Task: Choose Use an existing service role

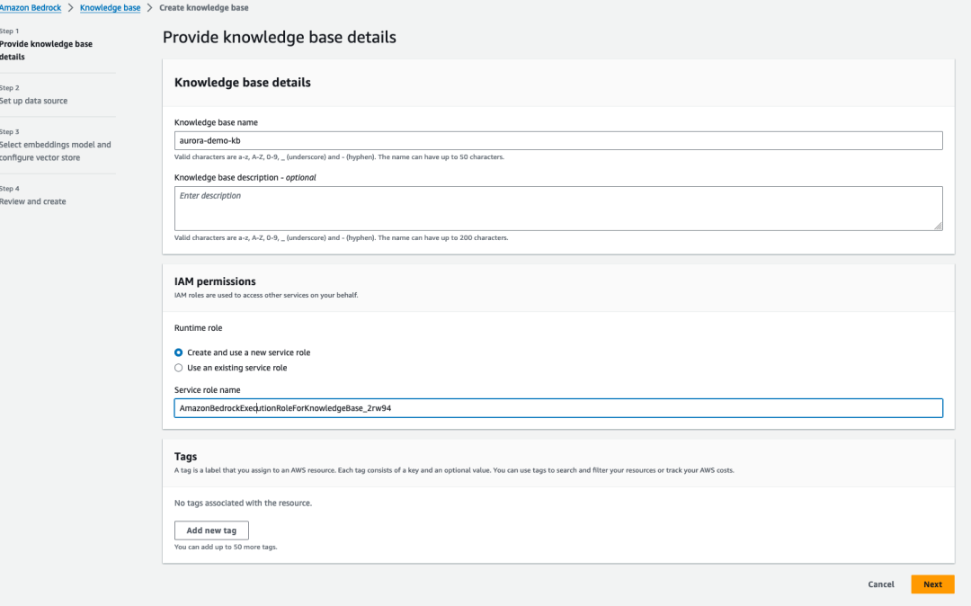Action: click(x=178, y=368)
